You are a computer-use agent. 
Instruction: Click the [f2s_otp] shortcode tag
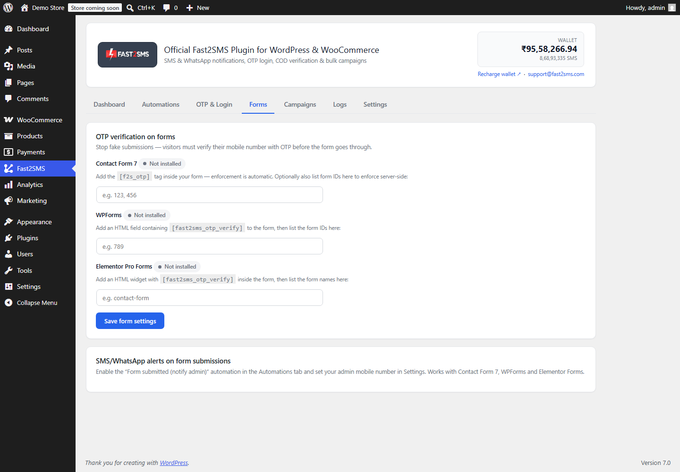(x=135, y=177)
